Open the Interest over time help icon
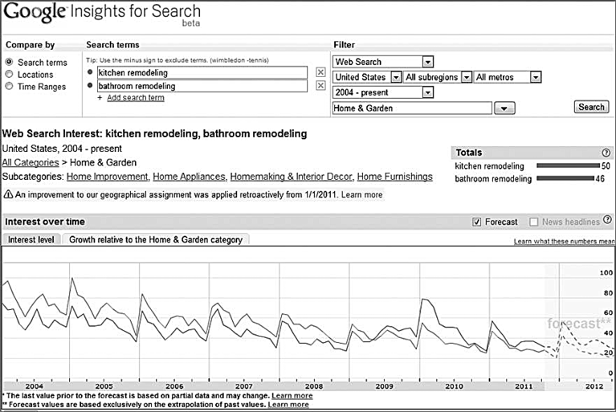This screenshot has height=412, width=616. [607, 219]
